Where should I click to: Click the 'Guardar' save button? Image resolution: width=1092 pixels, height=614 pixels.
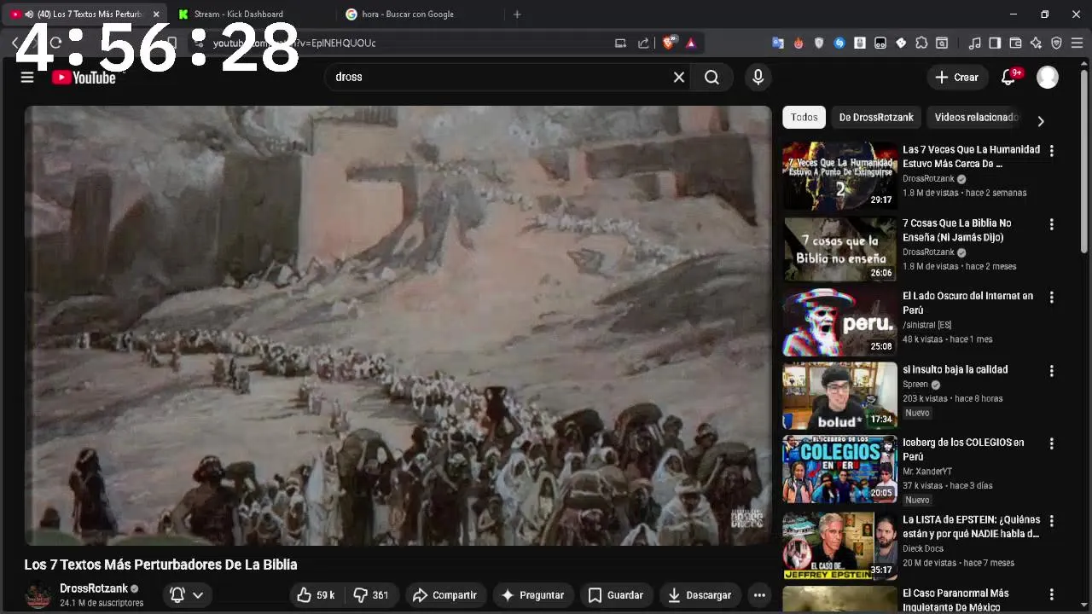pyautogui.click(x=615, y=595)
